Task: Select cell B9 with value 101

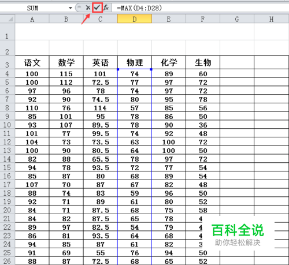Action: [66, 116]
